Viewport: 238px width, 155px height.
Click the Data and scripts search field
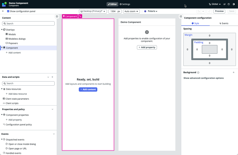28,83
